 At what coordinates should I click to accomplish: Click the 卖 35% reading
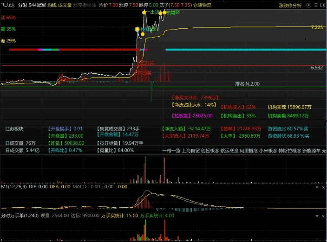(8, 29)
